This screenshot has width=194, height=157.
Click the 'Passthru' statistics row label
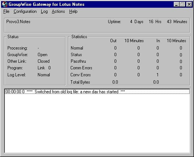pos(78,61)
